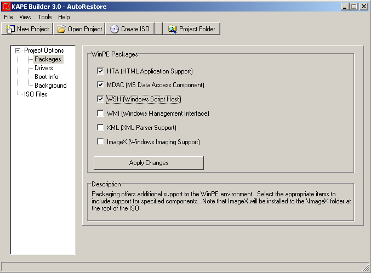Collapse the Project Options tree node

tap(18, 50)
